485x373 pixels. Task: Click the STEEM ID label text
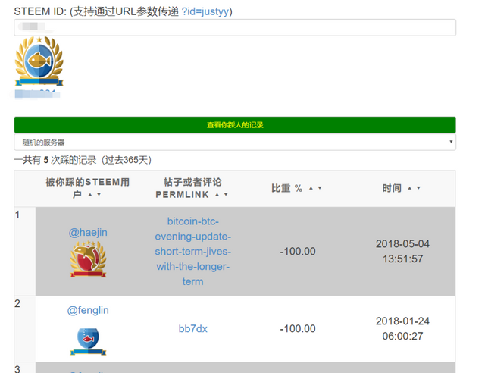tap(40, 11)
